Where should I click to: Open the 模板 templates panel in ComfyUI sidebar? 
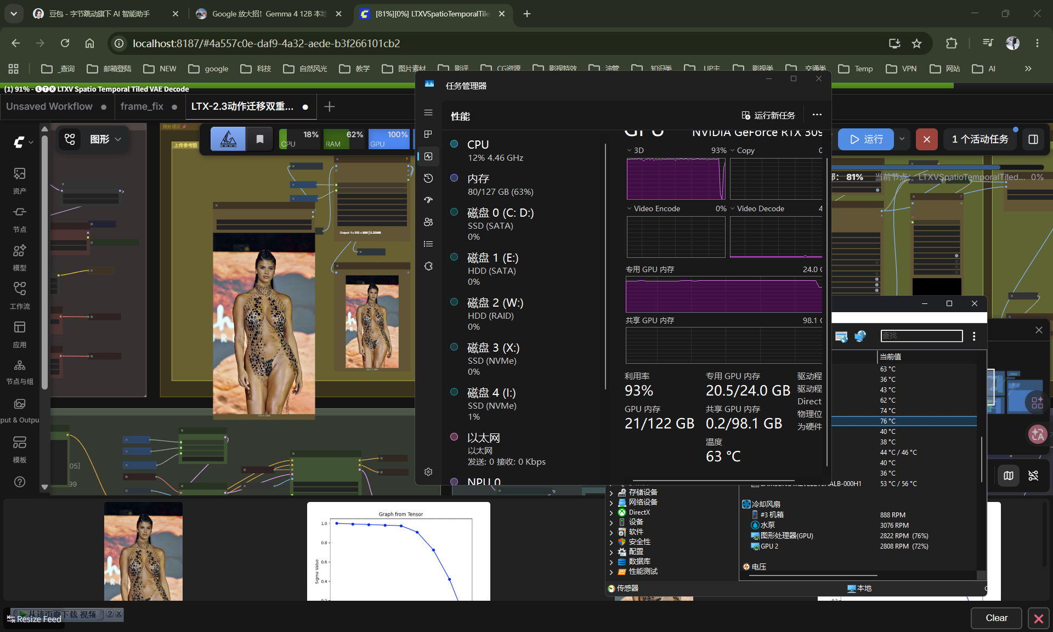pyautogui.click(x=20, y=450)
